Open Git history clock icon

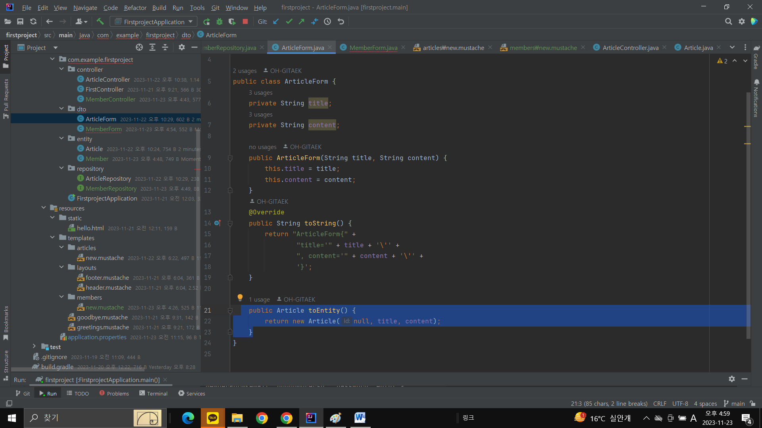[327, 22]
